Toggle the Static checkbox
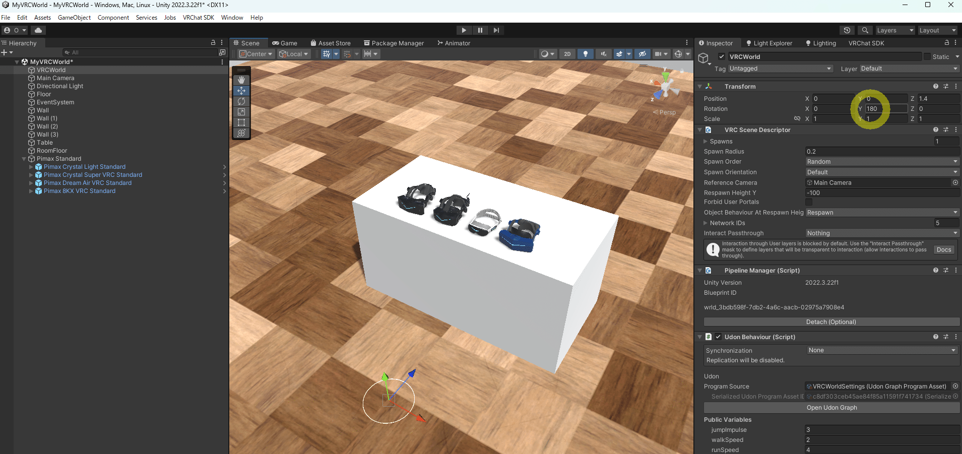This screenshot has height=454, width=962. (927, 57)
